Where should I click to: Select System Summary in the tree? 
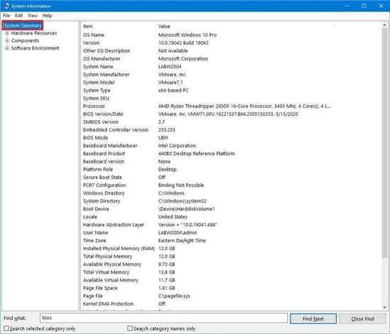[x=23, y=26]
